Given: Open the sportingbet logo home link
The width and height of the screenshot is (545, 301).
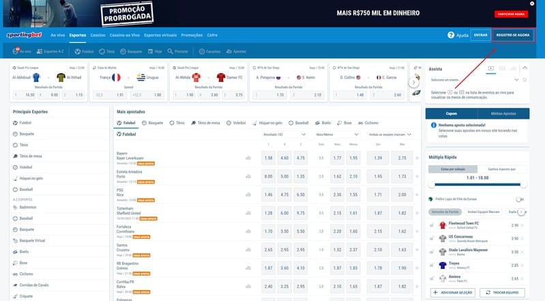Looking at the screenshot, I should coord(24,35).
